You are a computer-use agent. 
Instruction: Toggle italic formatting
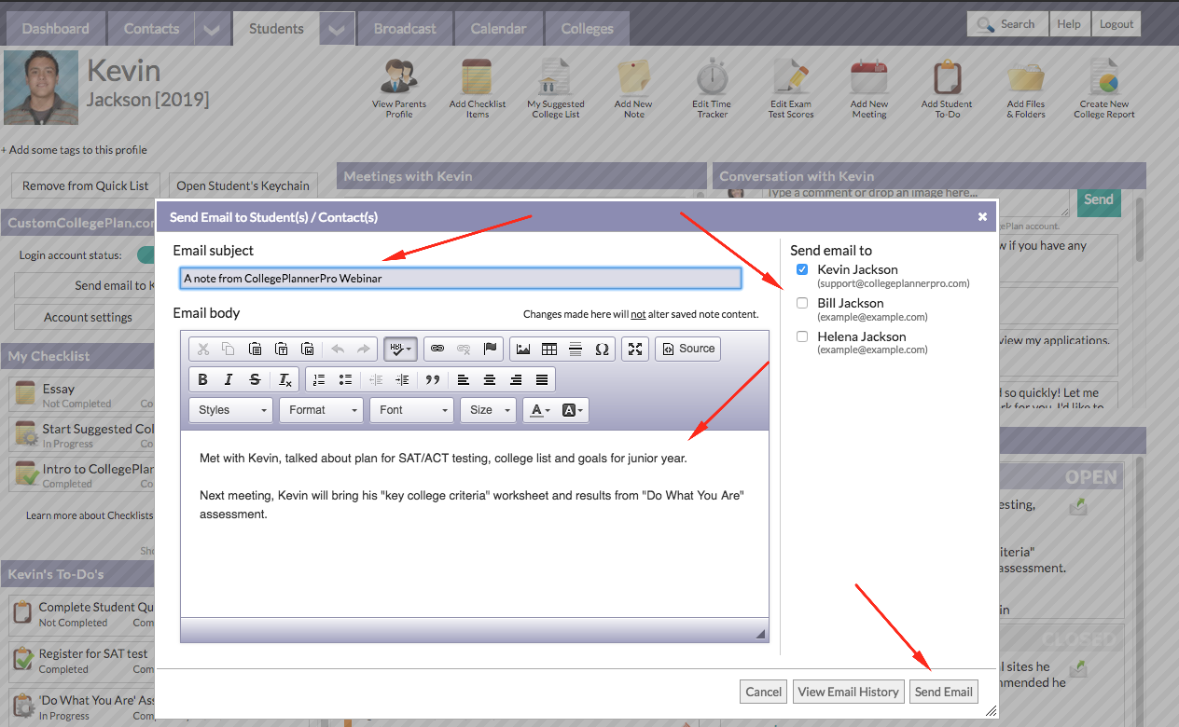229,379
